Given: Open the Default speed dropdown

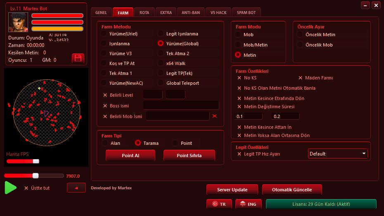Looking at the screenshot, I should tap(338, 153).
